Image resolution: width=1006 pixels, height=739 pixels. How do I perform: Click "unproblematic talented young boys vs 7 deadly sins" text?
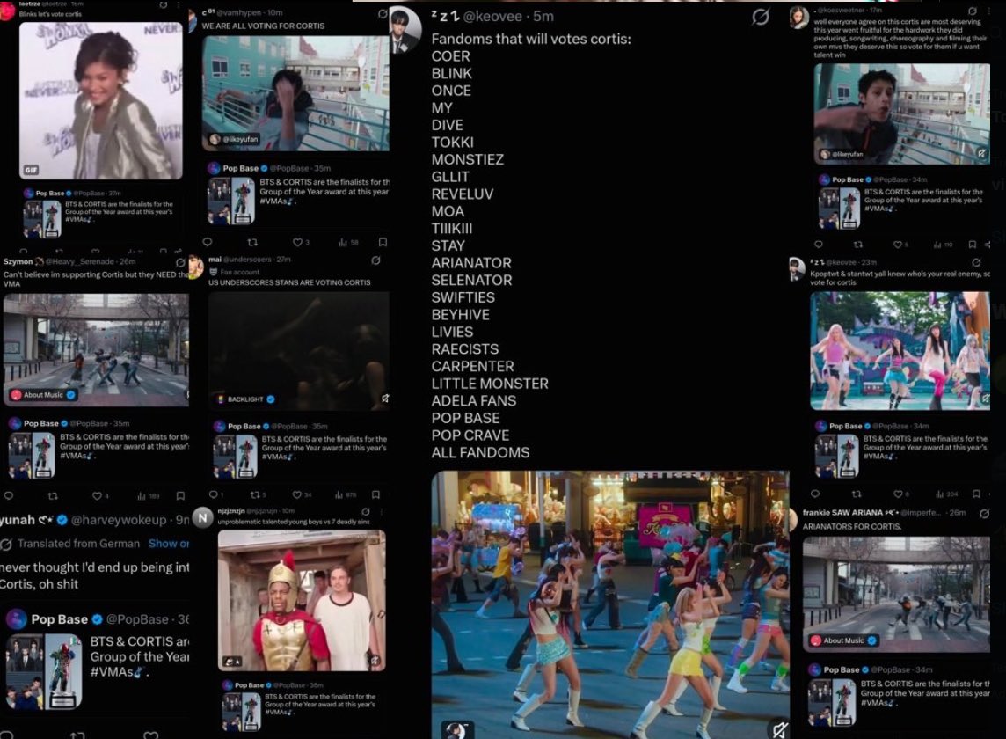[294, 522]
